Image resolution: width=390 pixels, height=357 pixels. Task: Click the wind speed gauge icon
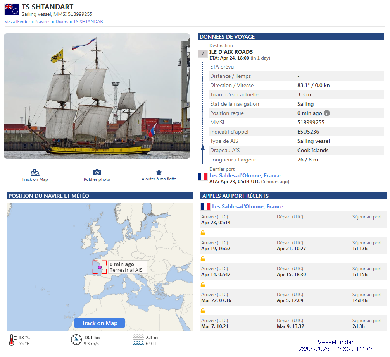tap(76, 340)
